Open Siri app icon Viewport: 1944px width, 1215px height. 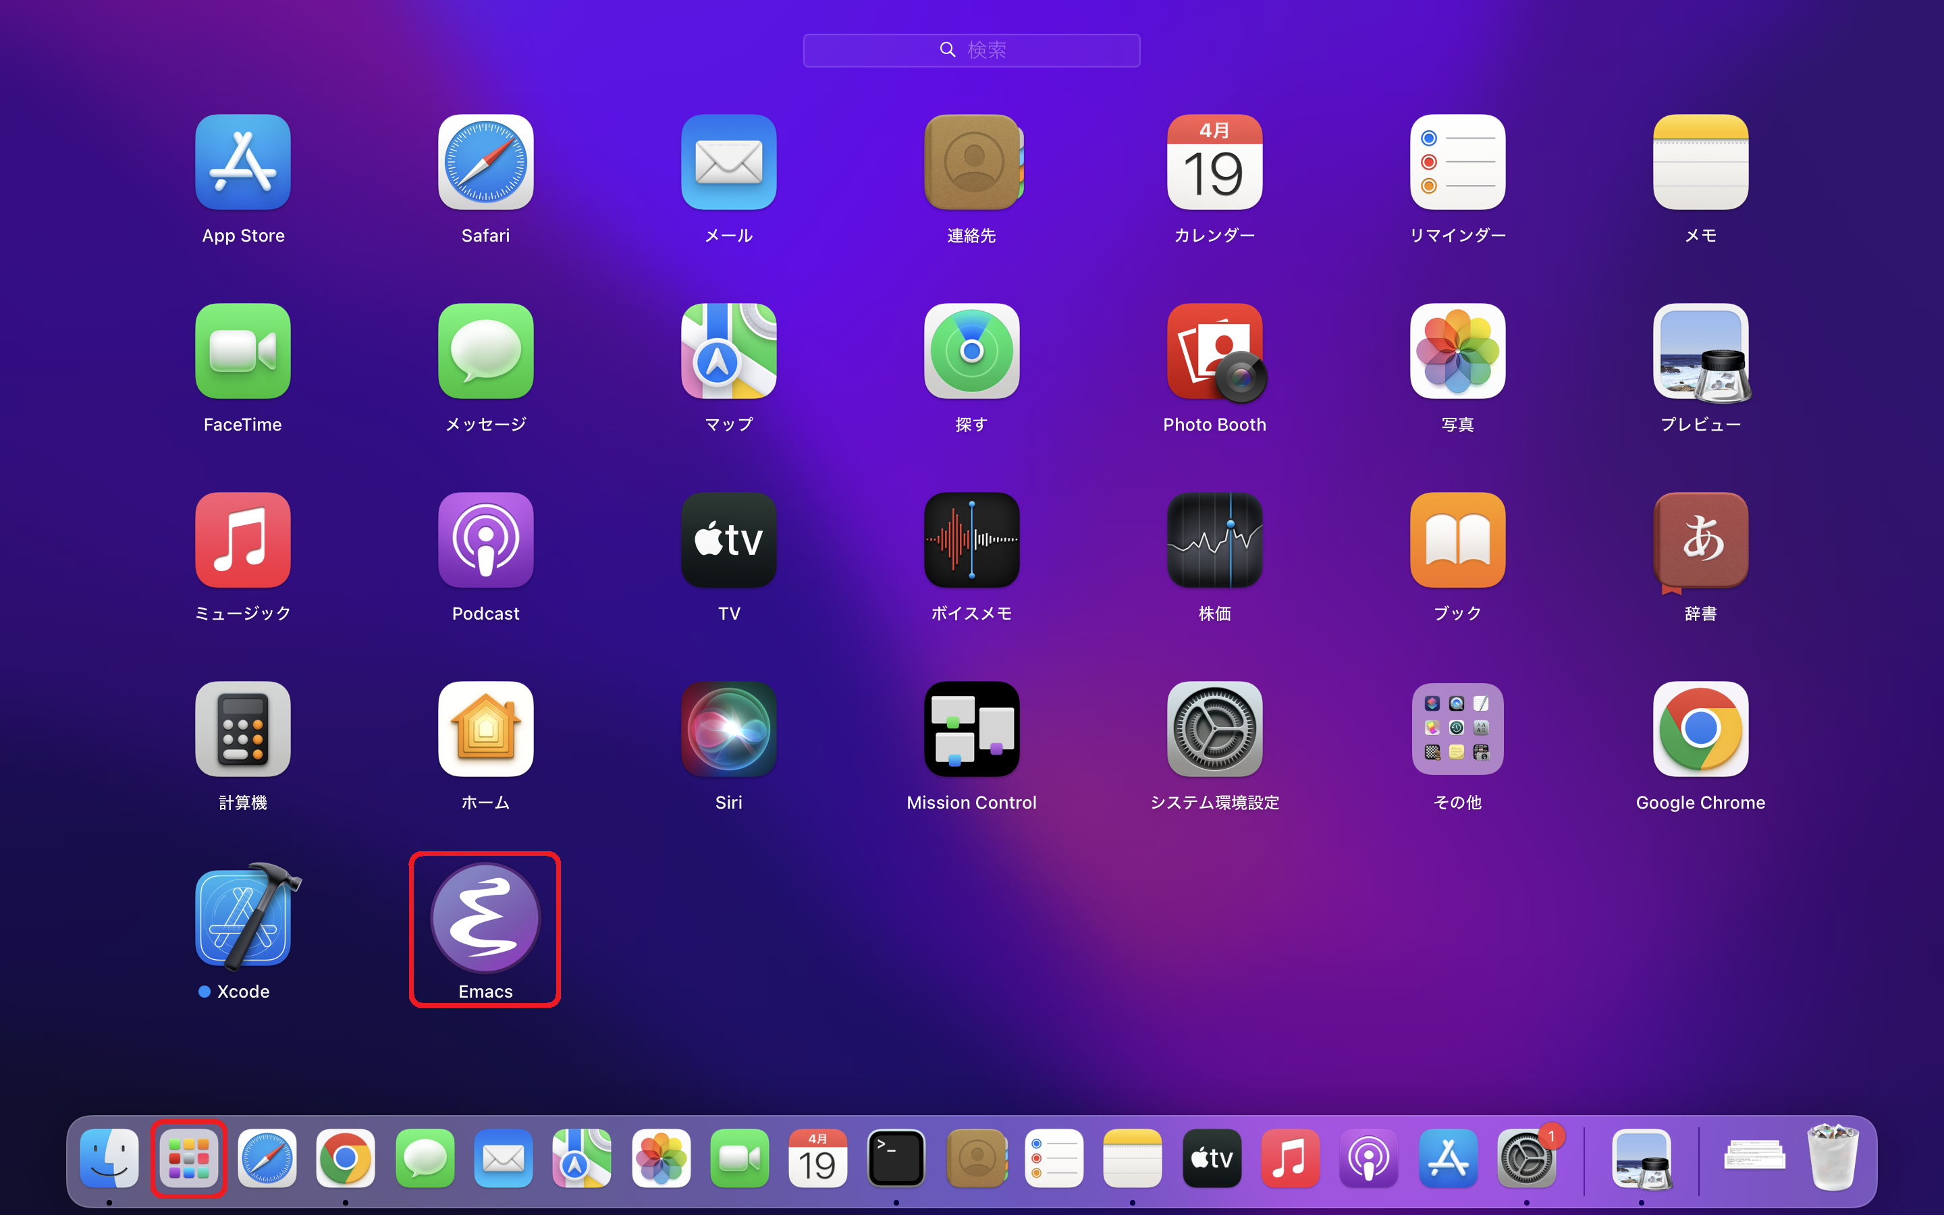tap(728, 729)
